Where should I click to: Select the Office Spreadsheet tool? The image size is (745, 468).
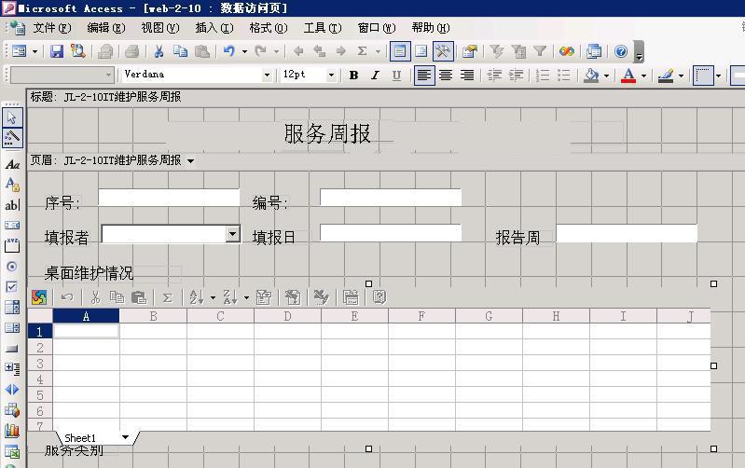tap(12, 452)
